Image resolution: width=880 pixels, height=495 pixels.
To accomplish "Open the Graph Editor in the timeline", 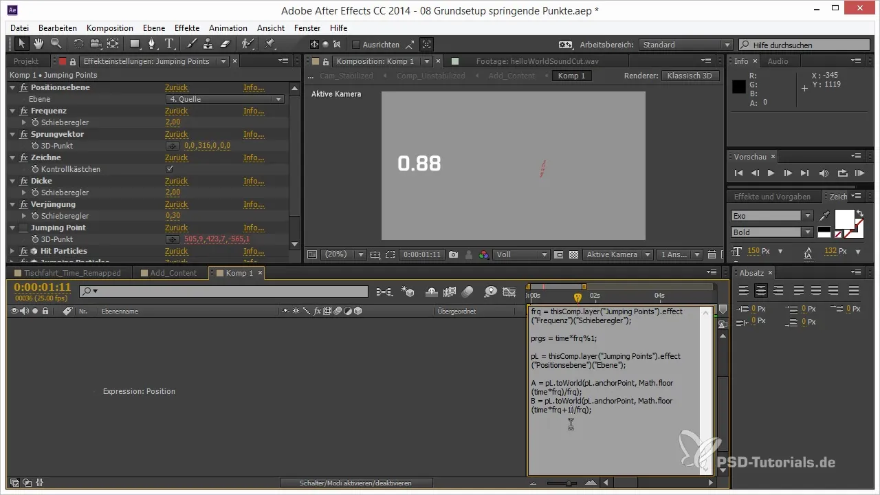I will [509, 291].
